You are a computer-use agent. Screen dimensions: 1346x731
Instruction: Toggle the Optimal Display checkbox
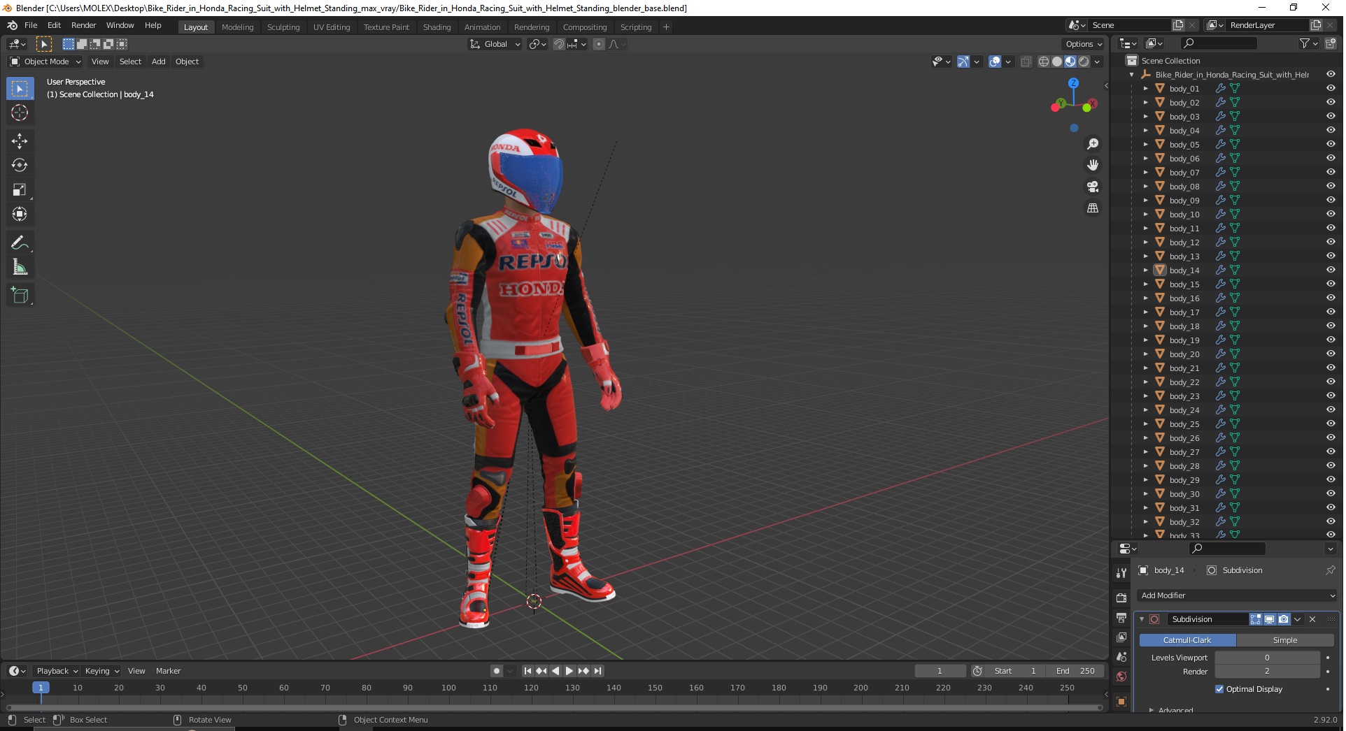[1219, 689]
